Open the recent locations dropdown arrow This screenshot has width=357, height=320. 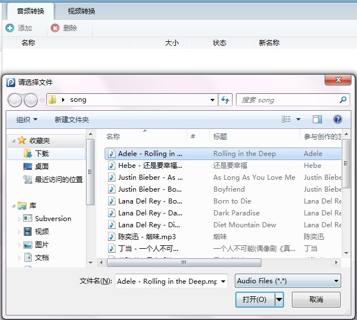pyautogui.click(x=42, y=100)
